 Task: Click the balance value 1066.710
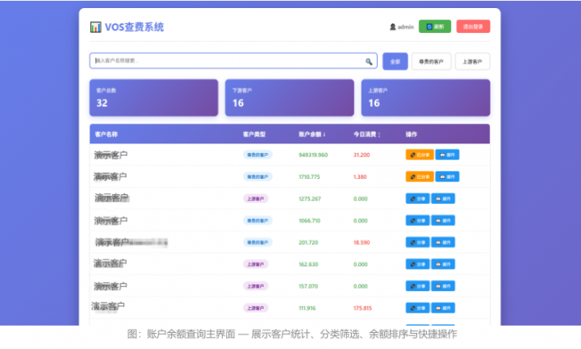pyautogui.click(x=309, y=221)
